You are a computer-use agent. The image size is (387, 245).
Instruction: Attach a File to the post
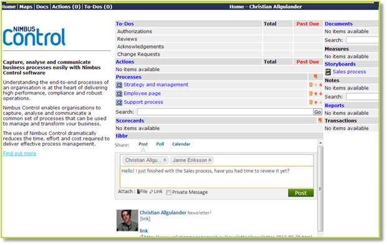142,192
